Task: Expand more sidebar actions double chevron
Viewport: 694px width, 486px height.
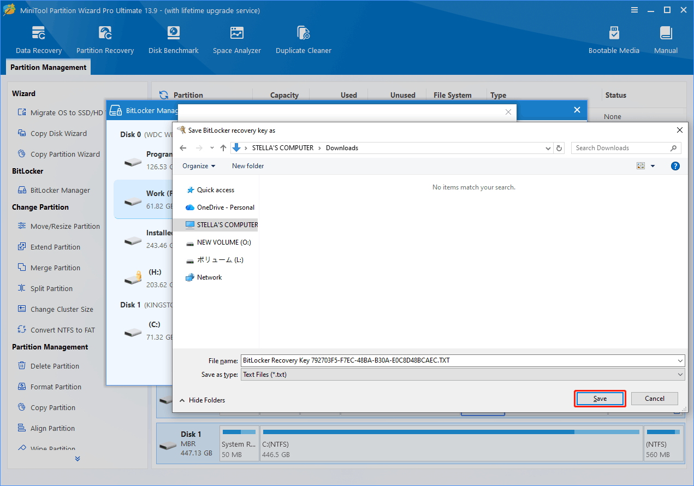Action: click(x=78, y=459)
